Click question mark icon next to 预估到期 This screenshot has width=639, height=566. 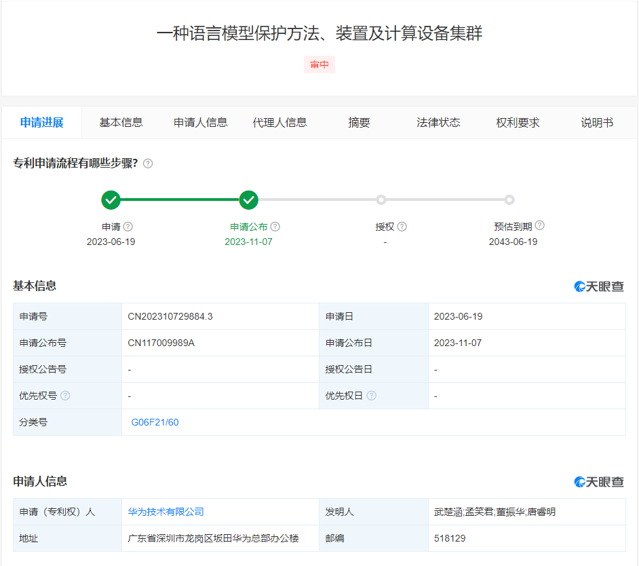[539, 226]
